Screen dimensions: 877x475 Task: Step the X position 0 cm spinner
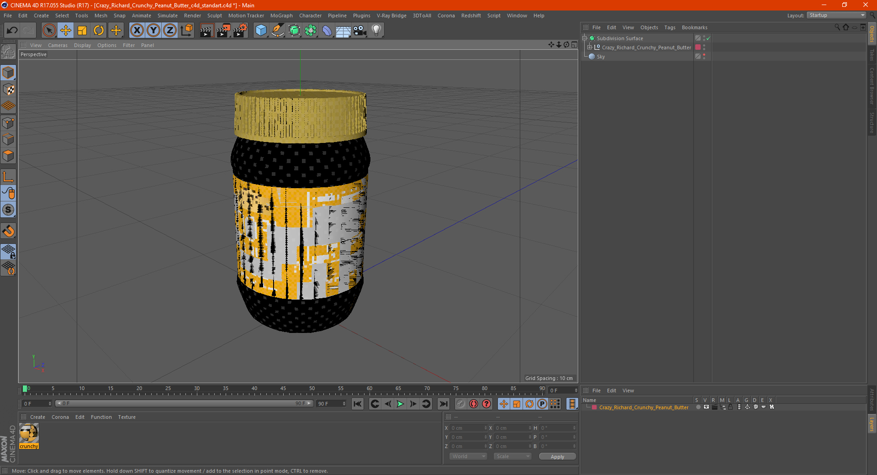pyautogui.click(x=486, y=428)
